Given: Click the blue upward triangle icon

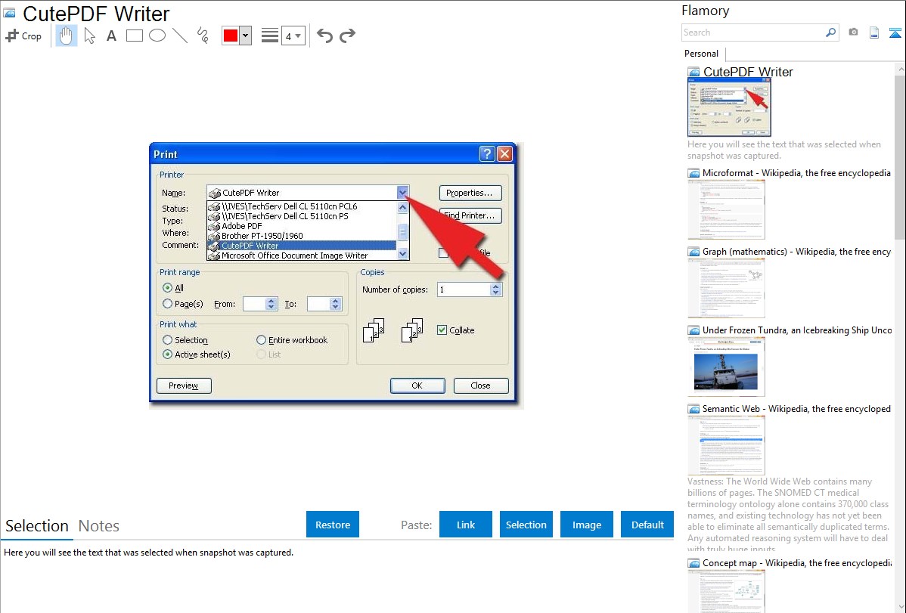Looking at the screenshot, I should pyautogui.click(x=895, y=33).
